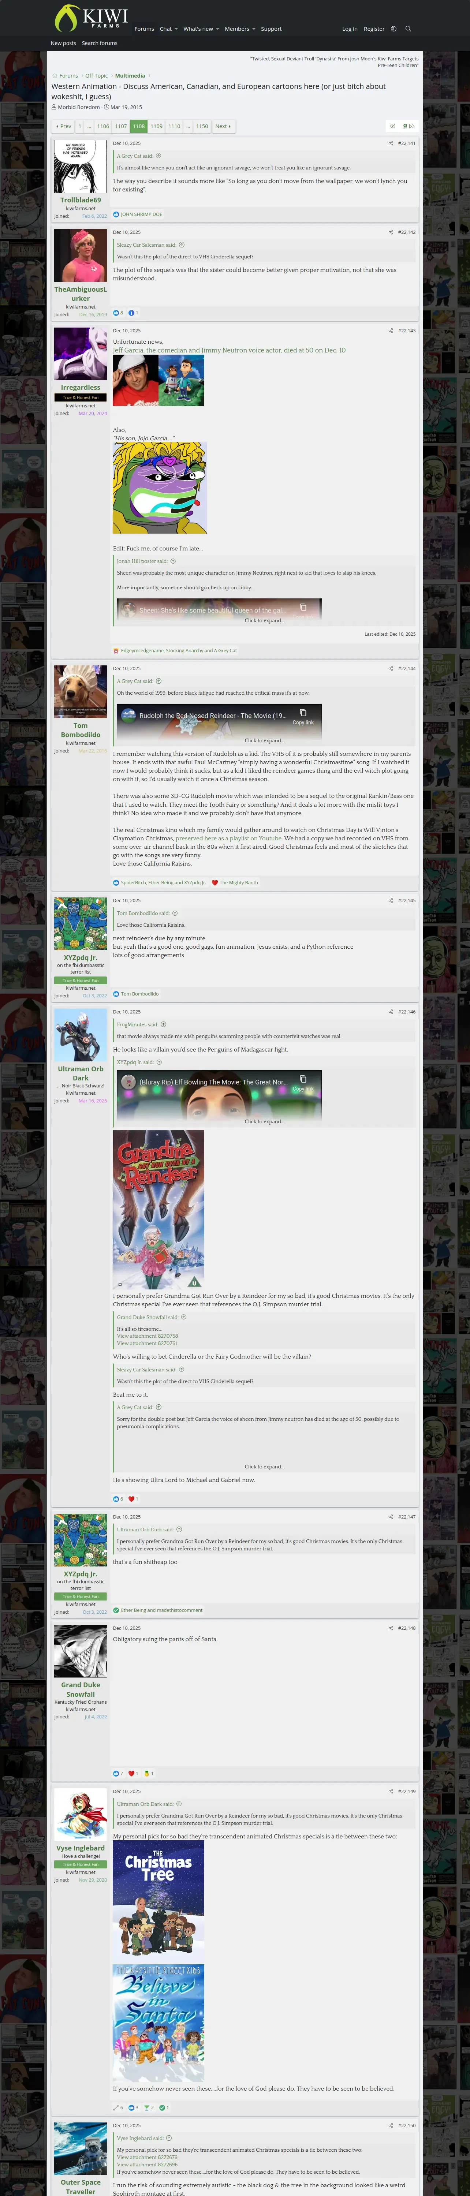Image resolution: width=470 pixels, height=2196 pixels.
Task: Share post #22,147 icon
Action: (x=391, y=1517)
